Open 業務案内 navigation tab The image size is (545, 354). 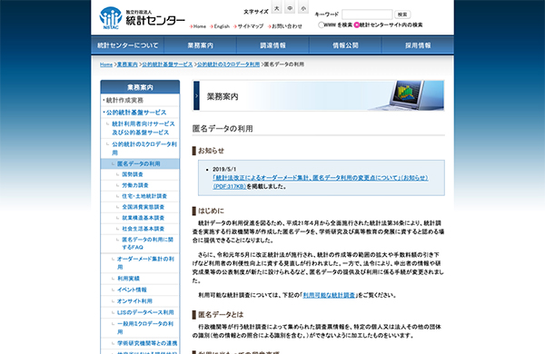tap(200, 45)
